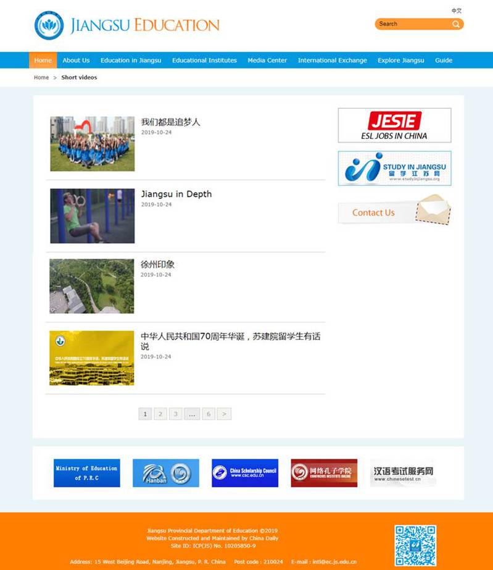Open the China Scholarship Council logo
The width and height of the screenshot is (493, 570).
pos(245,473)
